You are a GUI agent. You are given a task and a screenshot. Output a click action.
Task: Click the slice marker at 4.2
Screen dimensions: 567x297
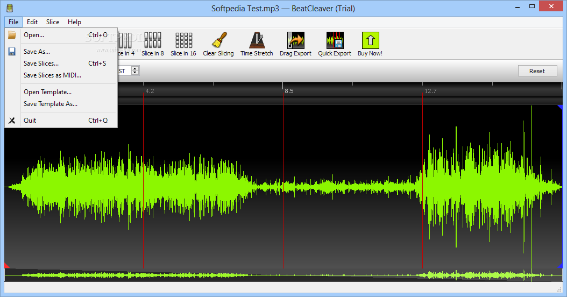[143, 181]
